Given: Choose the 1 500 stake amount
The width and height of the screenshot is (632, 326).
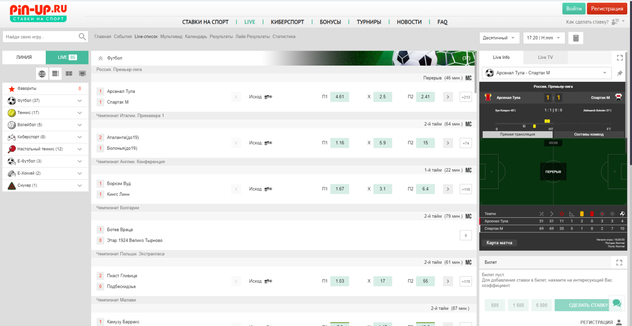Looking at the screenshot, I should [x=518, y=305].
